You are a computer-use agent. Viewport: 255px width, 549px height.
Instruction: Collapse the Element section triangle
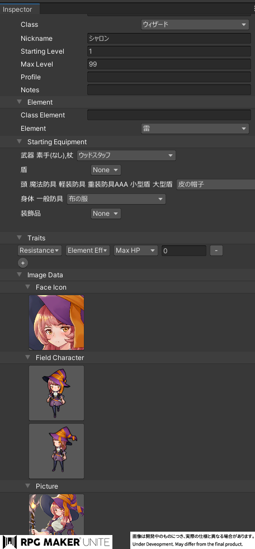19,102
